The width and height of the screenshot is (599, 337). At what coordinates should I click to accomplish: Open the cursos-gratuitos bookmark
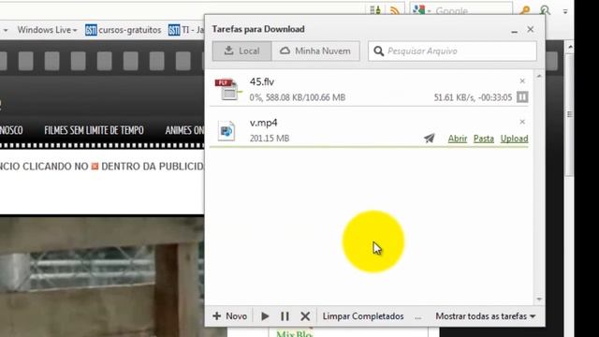pyautogui.click(x=124, y=30)
